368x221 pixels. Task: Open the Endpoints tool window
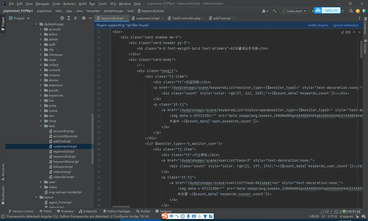pos(88,211)
